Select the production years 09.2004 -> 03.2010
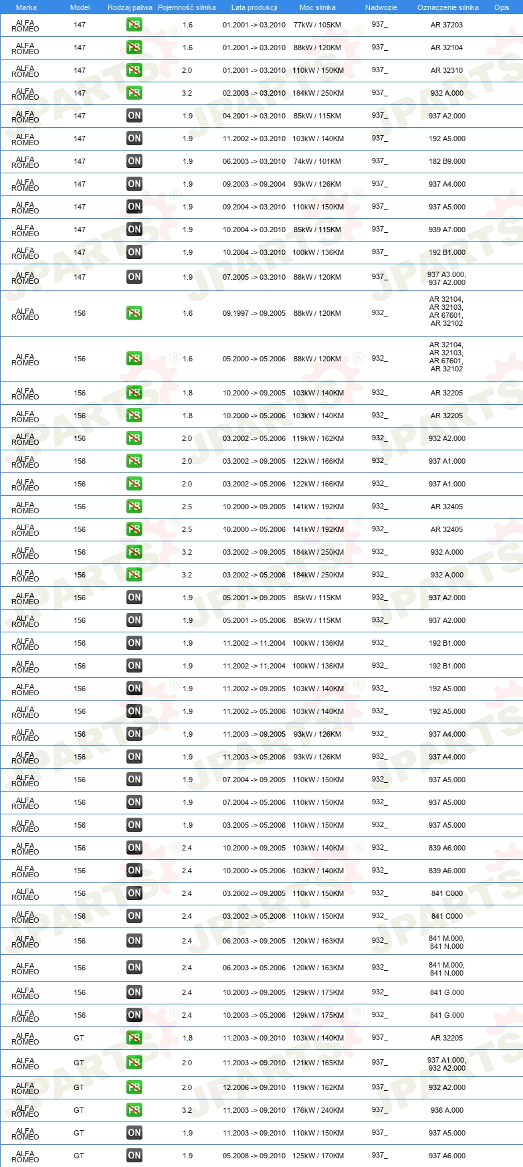 coord(254,207)
